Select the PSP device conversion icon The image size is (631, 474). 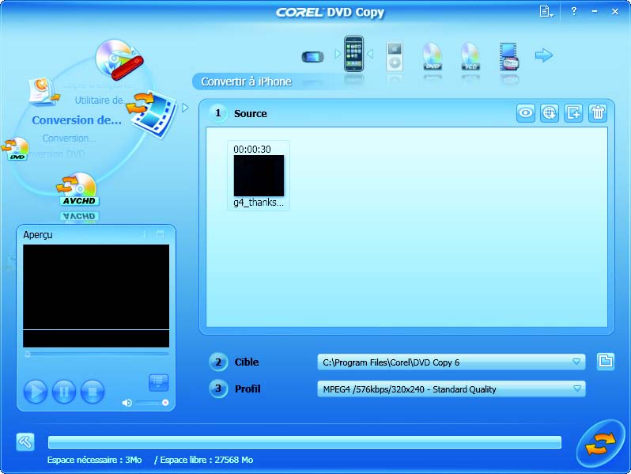(x=312, y=56)
